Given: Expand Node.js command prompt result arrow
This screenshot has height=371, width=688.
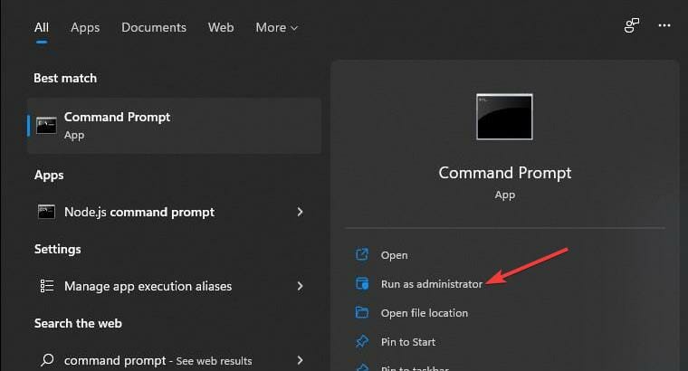Looking at the screenshot, I should point(300,212).
